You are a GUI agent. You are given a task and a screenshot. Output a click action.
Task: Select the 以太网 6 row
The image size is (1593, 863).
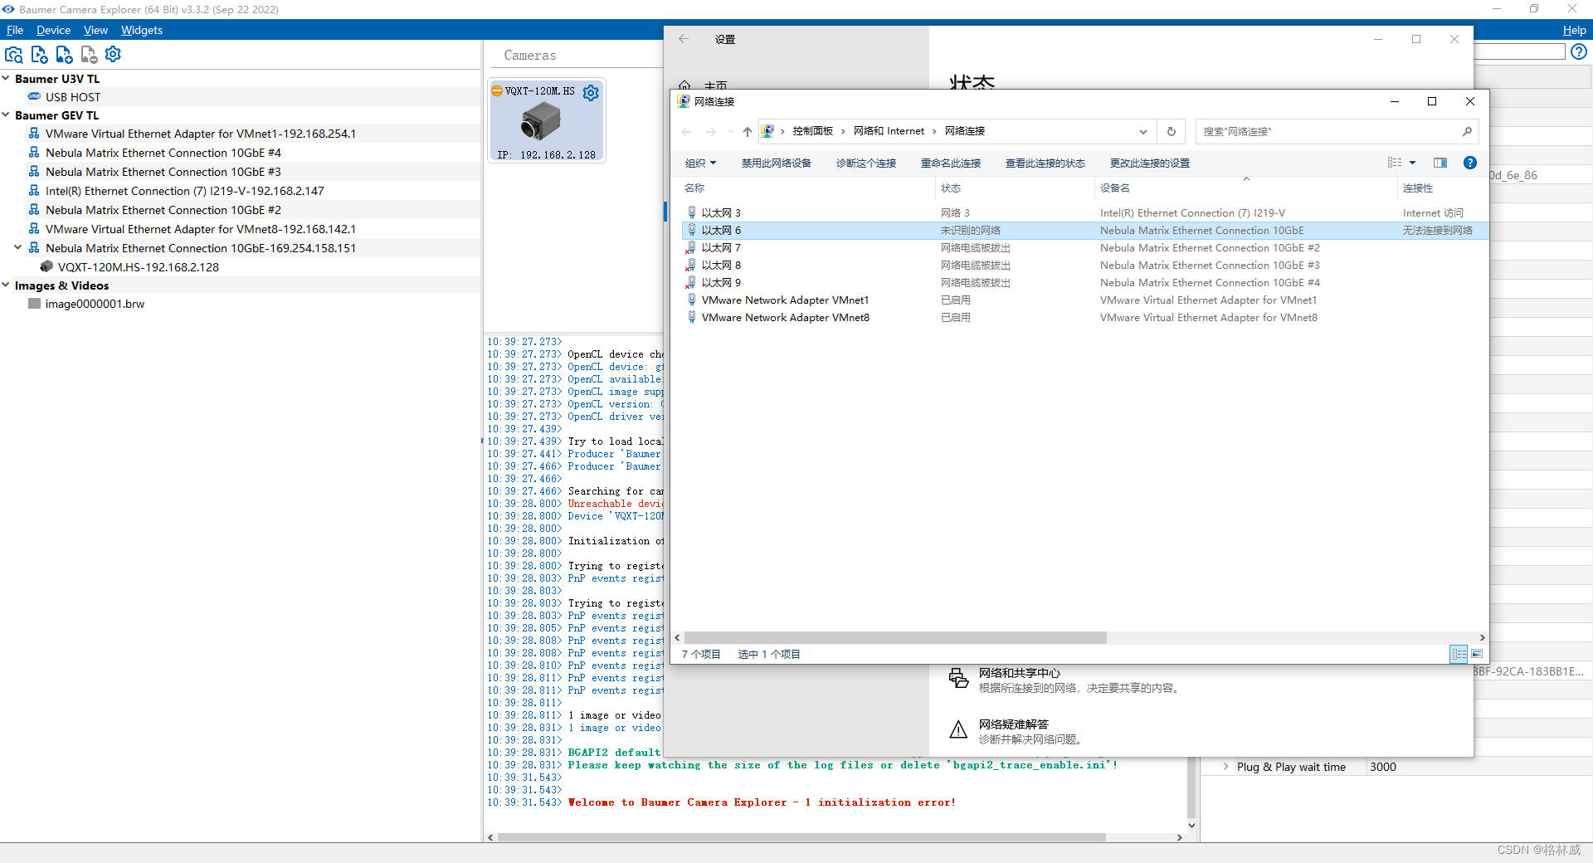1085,230
